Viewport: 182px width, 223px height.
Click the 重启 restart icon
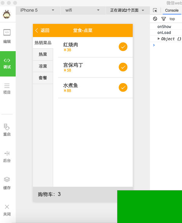click(x=7, y=130)
